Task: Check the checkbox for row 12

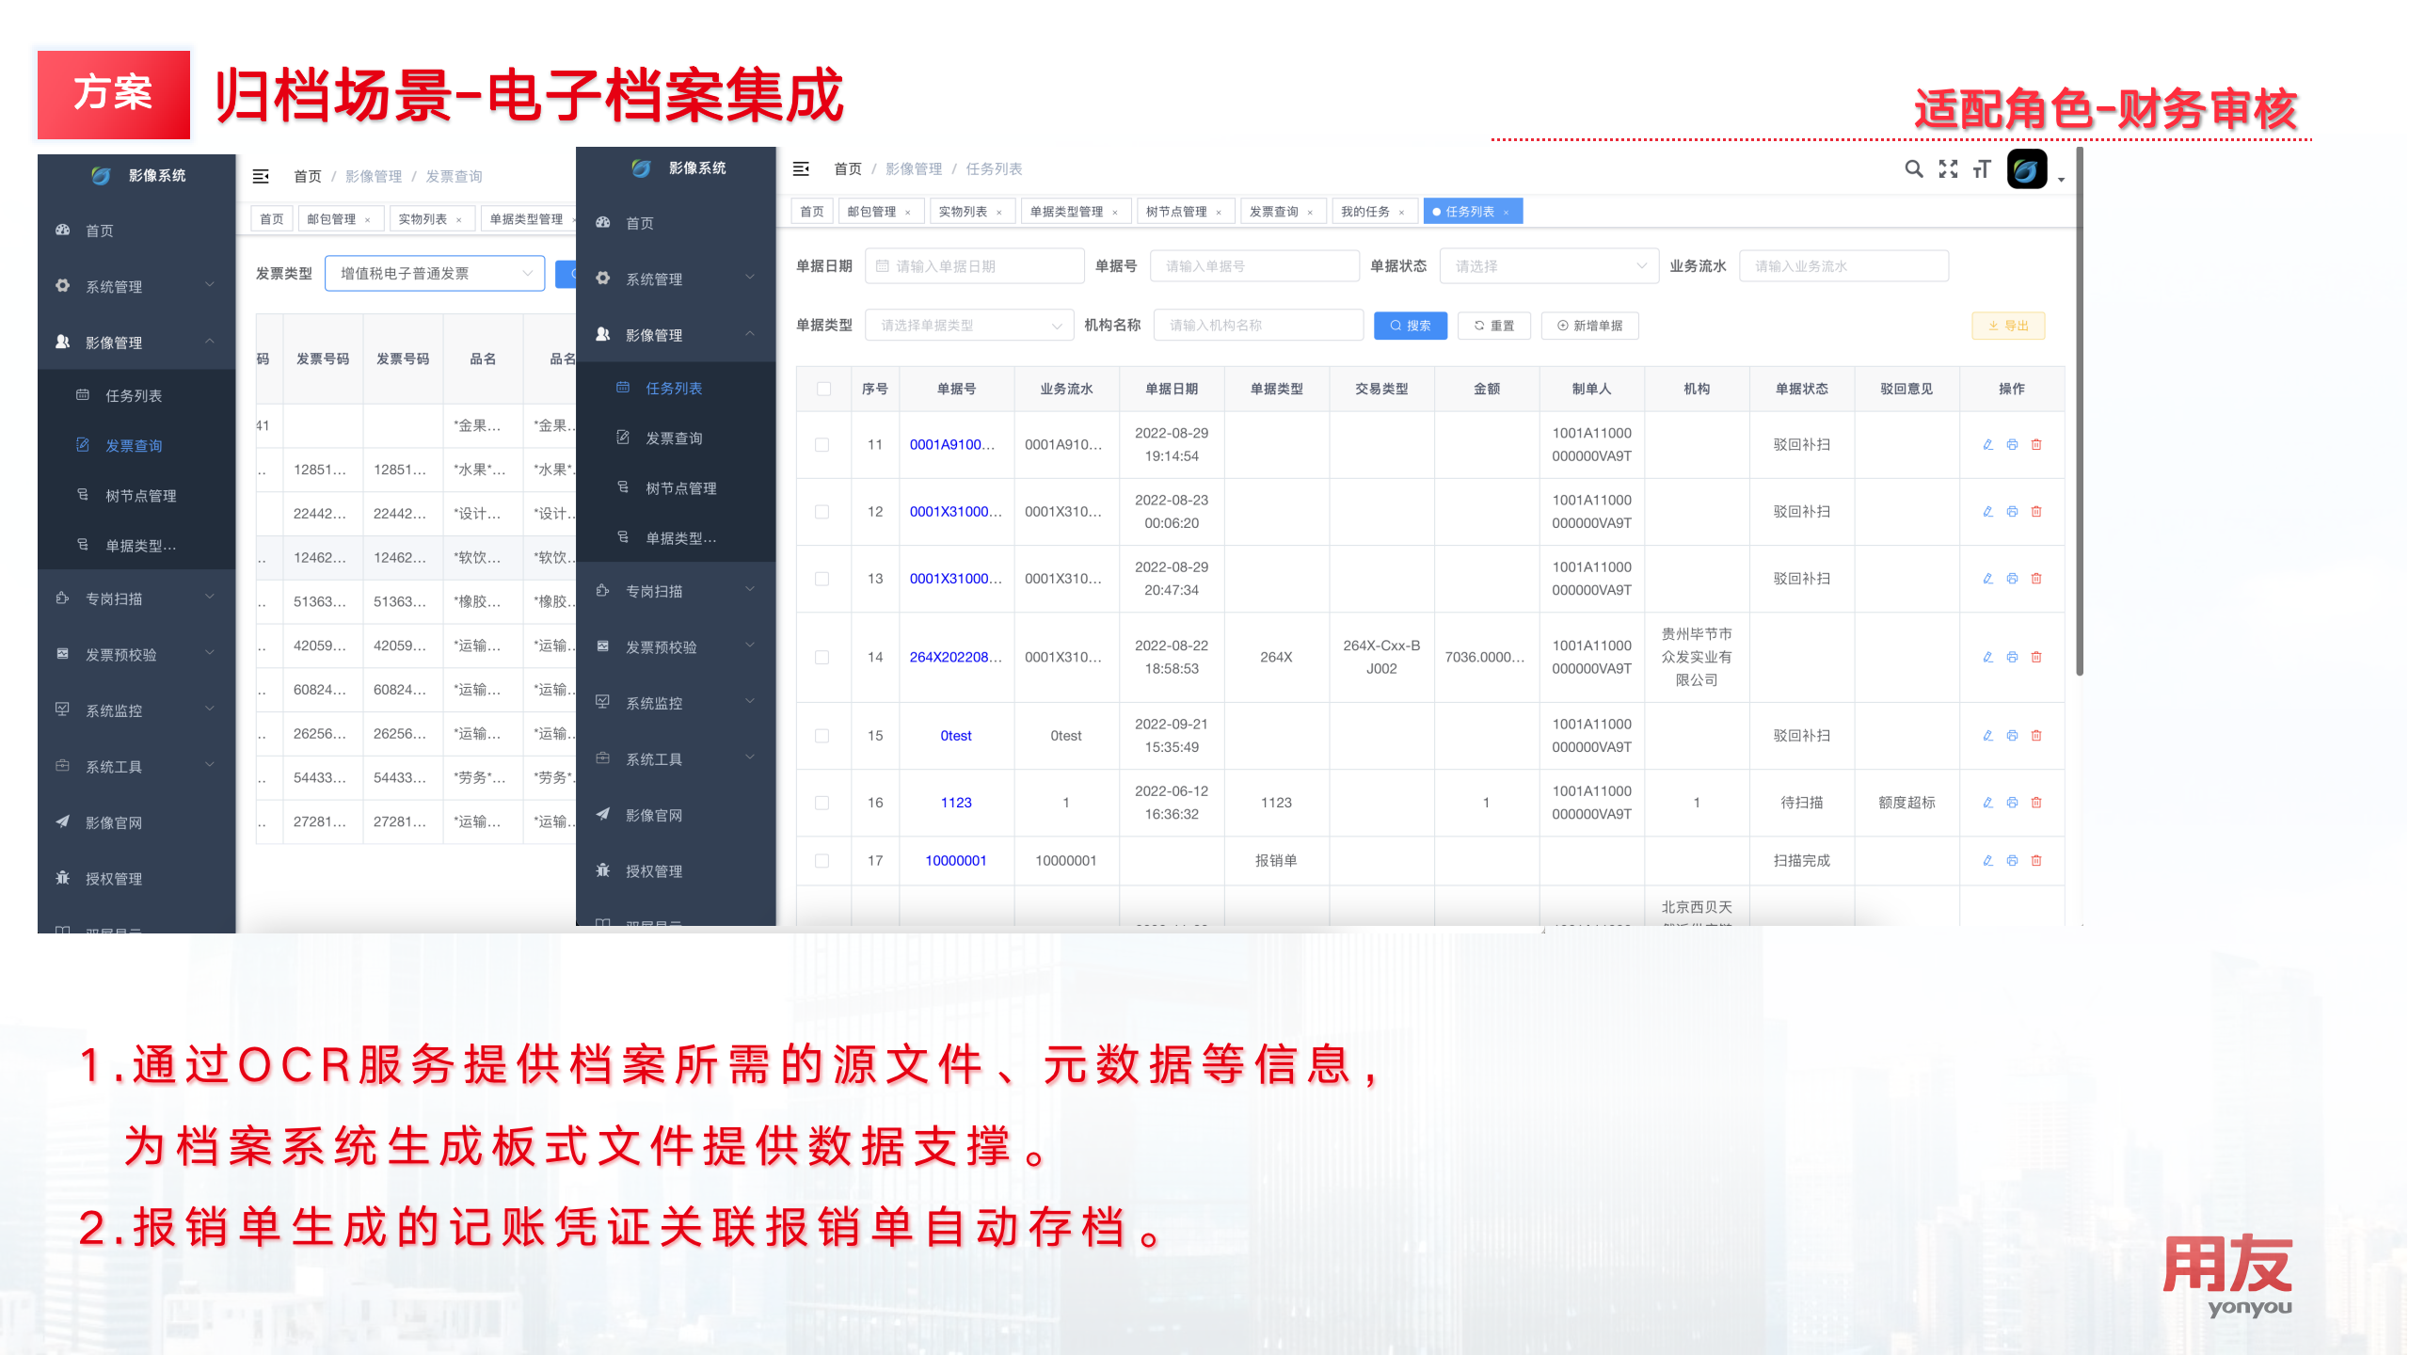Action: 822,512
